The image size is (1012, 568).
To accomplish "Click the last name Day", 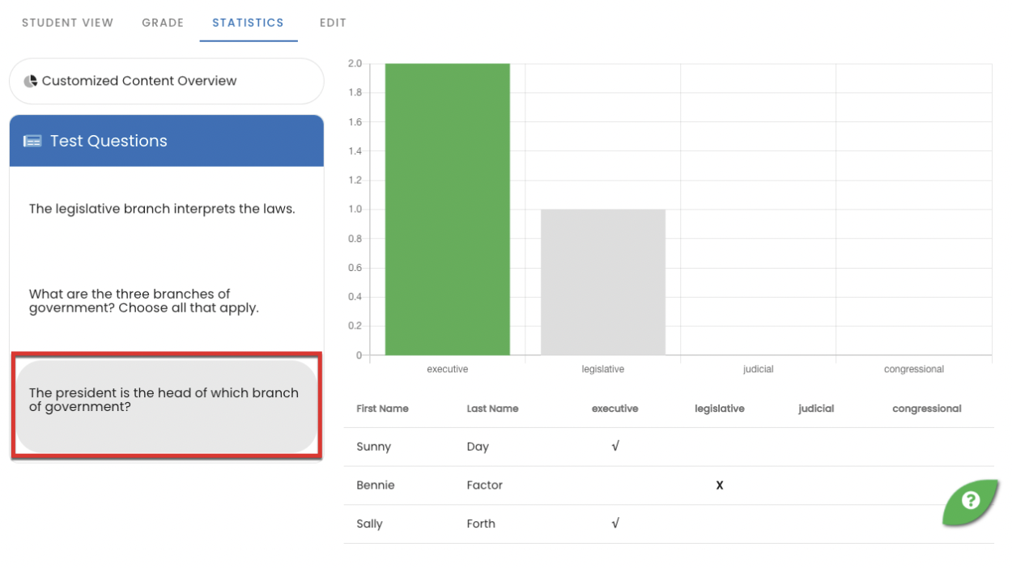I will (x=478, y=447).
